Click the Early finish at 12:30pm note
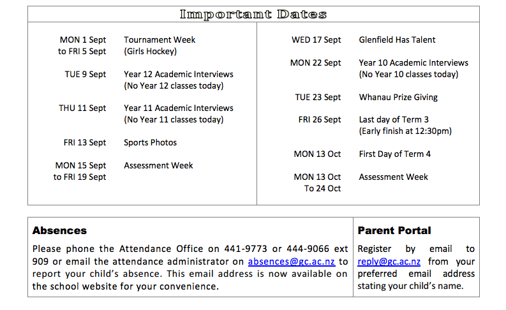The height and width of the screenshot is (310, 506). 405,131
